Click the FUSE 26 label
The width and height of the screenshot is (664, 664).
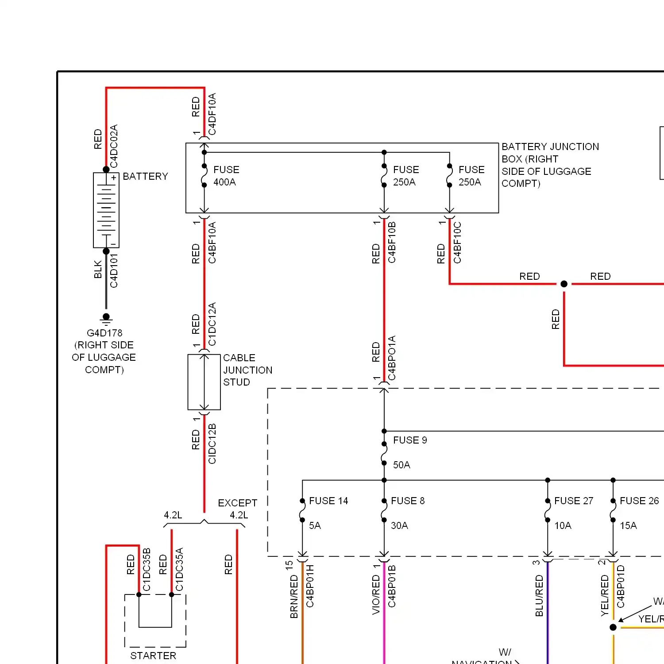point(639,501)
